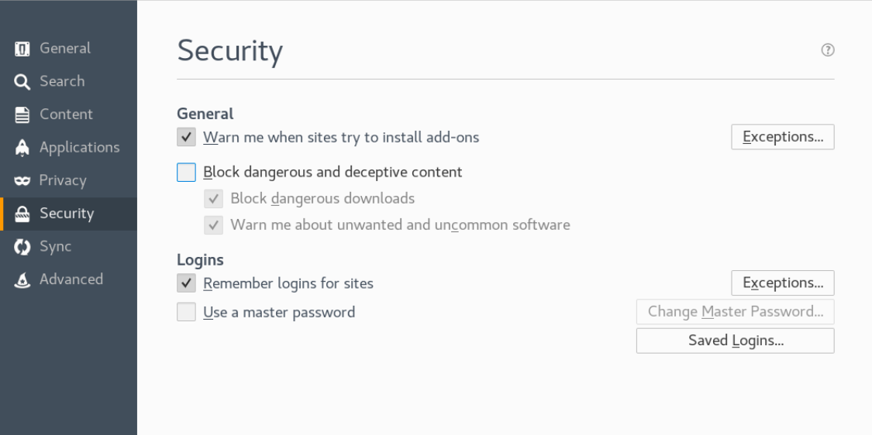
Task: Toggle unwanted and uncommon software warning
Action: pos(214,225)
